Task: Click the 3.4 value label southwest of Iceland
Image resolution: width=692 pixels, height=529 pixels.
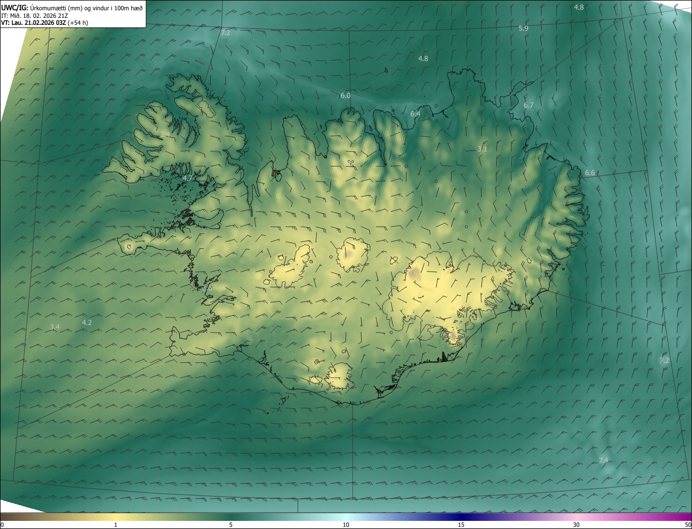Action: pos(55,327)
